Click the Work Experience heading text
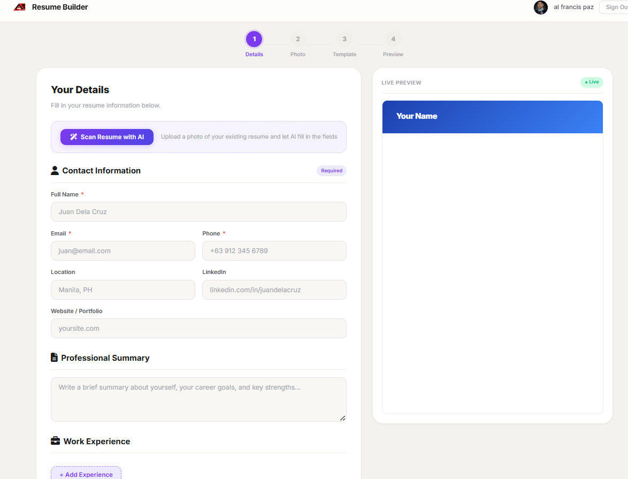Image resolution: width=628 pixels, height=479 pixels. [x=97, y=442]
